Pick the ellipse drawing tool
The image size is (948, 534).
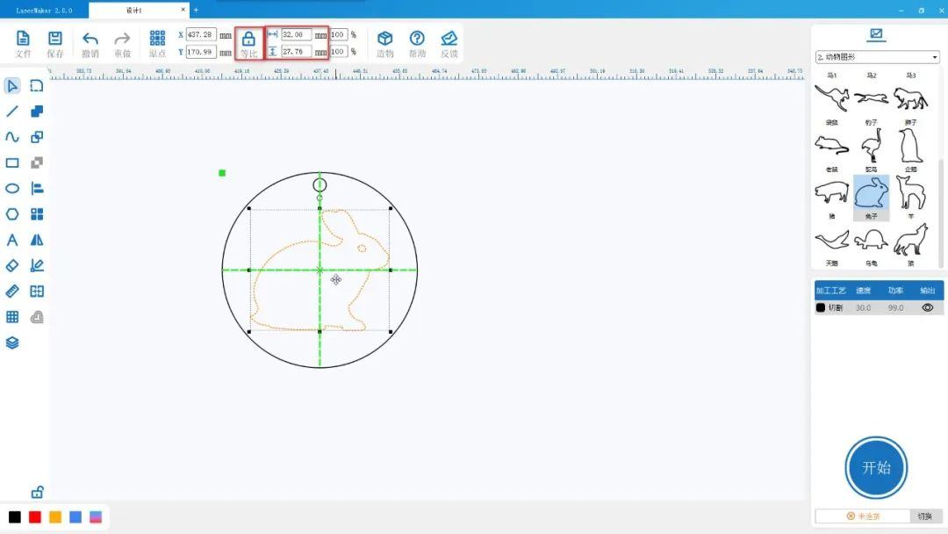[12, 188]
